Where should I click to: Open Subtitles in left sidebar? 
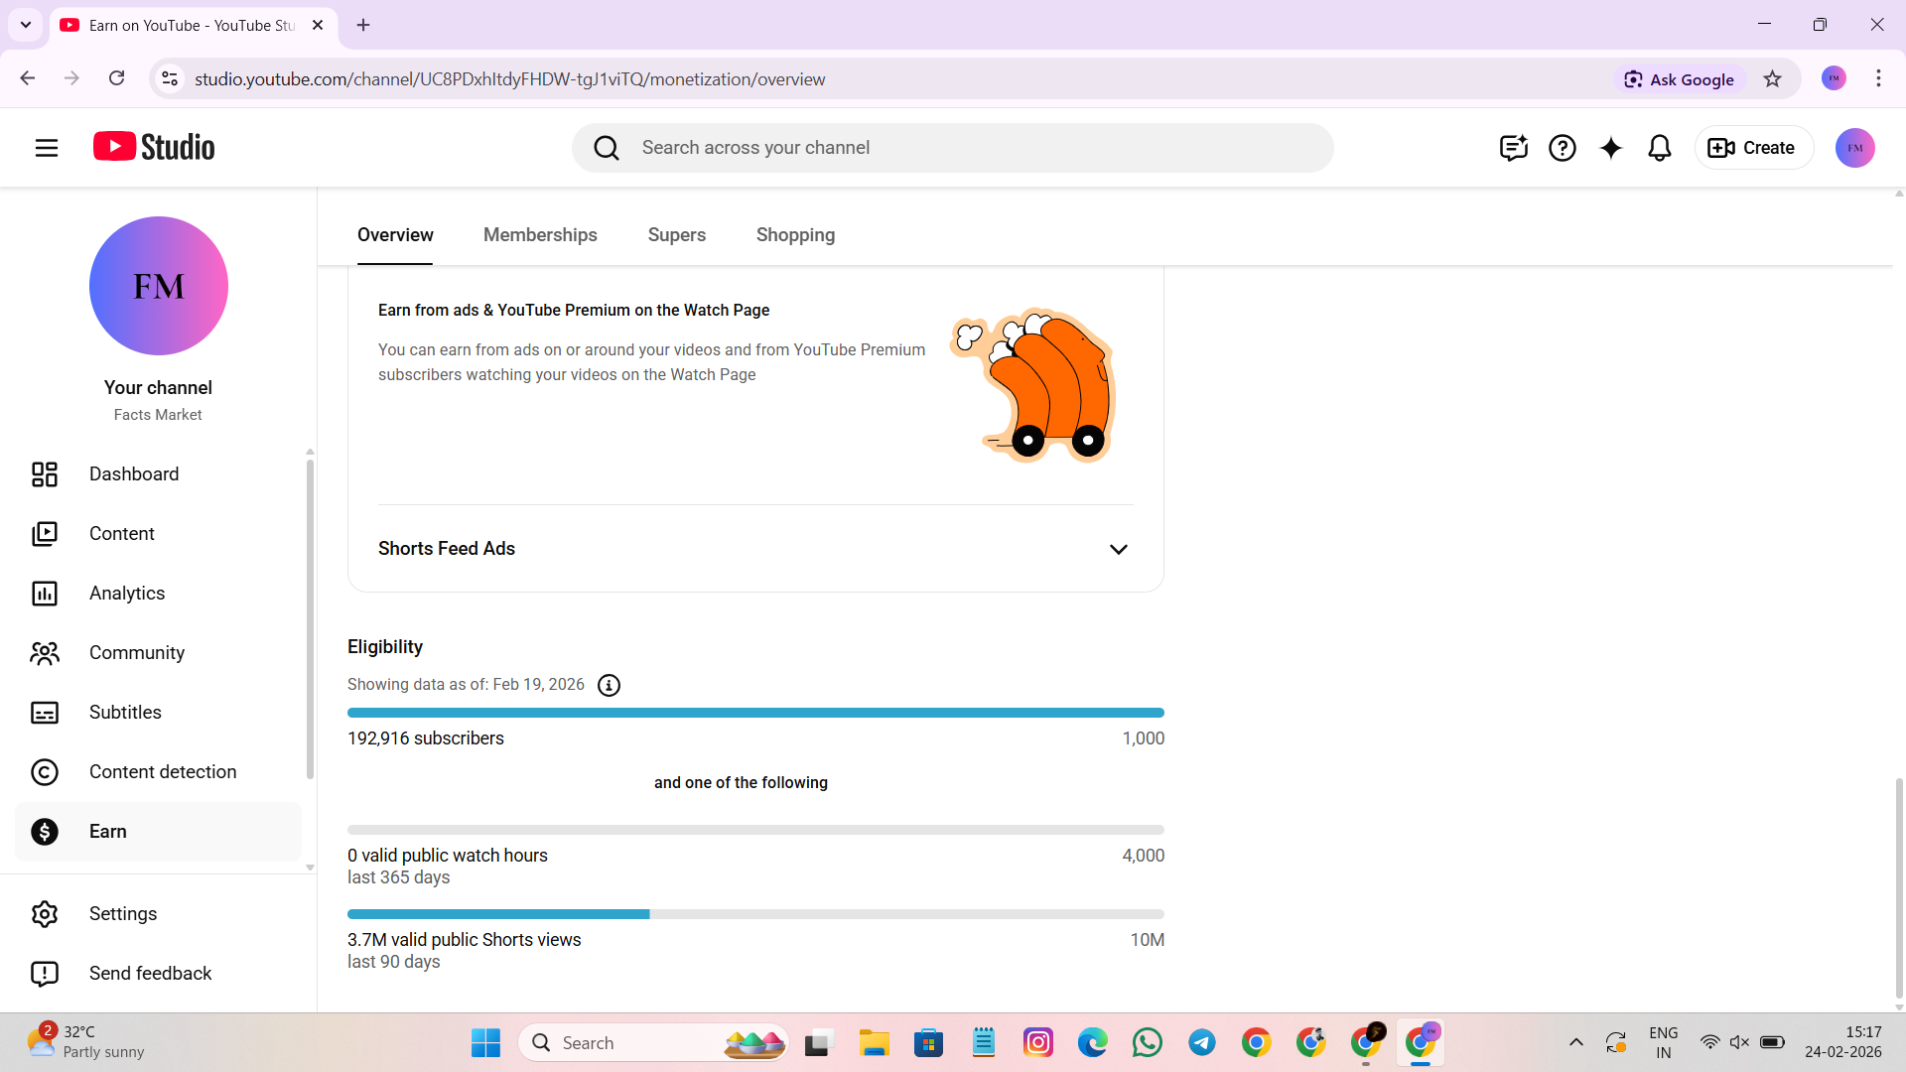pyautogui.click(x=125, y=712)
